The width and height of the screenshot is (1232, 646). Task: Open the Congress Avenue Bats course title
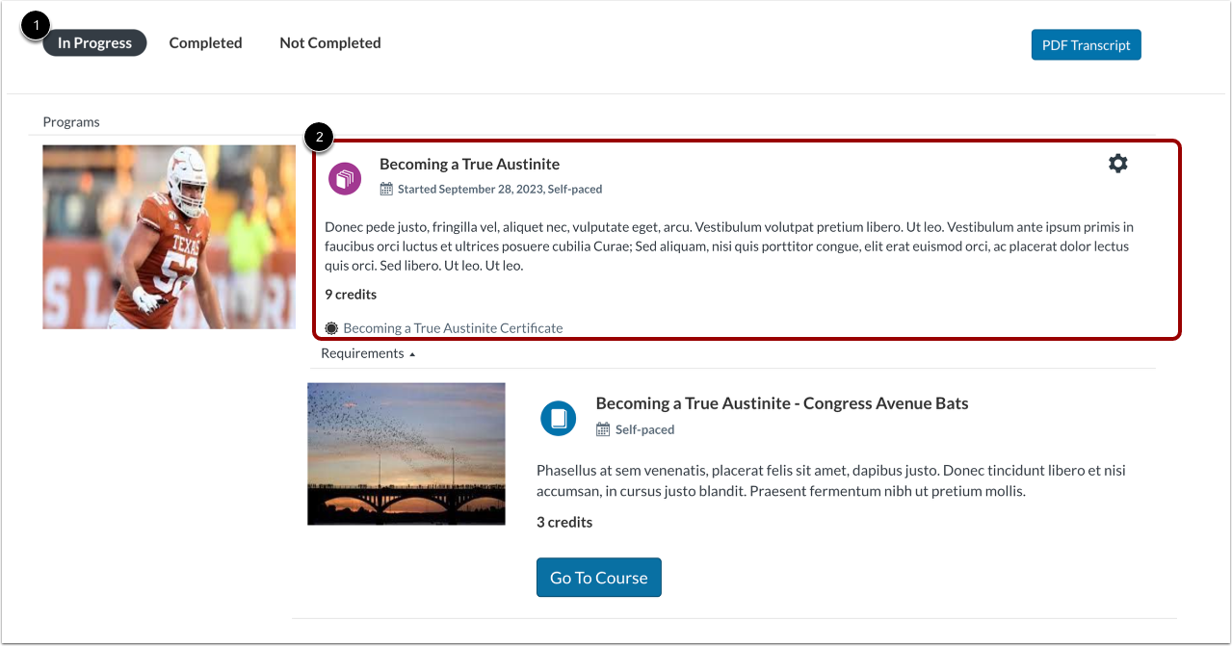pos(781,403)
